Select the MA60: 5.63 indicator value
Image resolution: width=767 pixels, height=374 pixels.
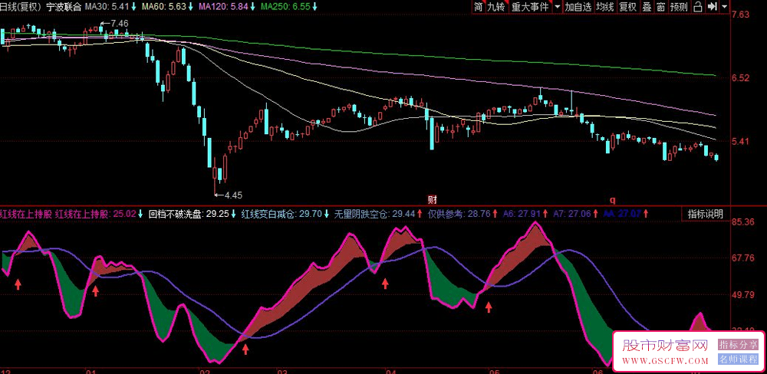[164, 7]
